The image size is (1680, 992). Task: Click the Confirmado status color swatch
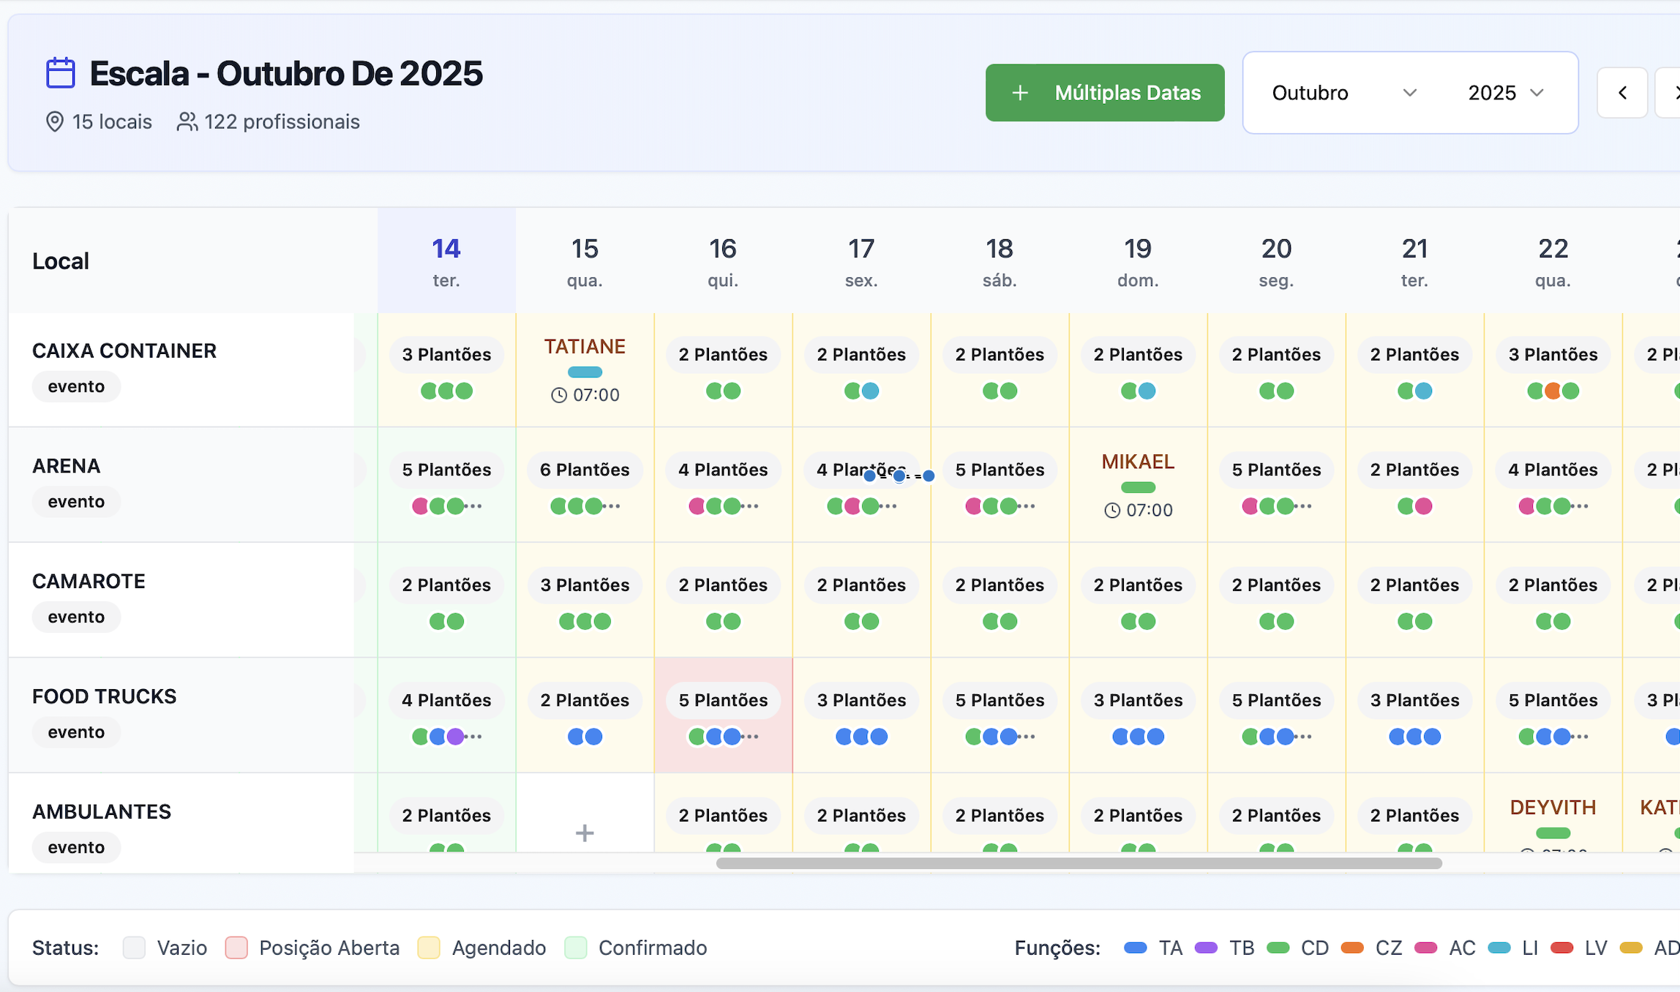point(576,947)
